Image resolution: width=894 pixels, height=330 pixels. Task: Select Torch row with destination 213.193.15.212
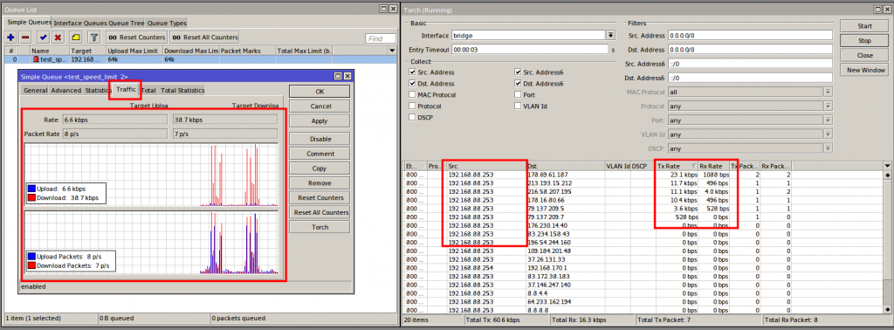click(x=643, y=183)
